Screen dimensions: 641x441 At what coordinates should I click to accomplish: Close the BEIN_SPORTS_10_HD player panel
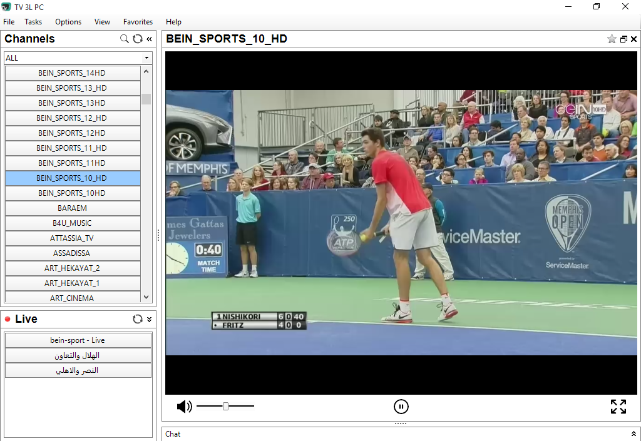[x=633, y=39]
